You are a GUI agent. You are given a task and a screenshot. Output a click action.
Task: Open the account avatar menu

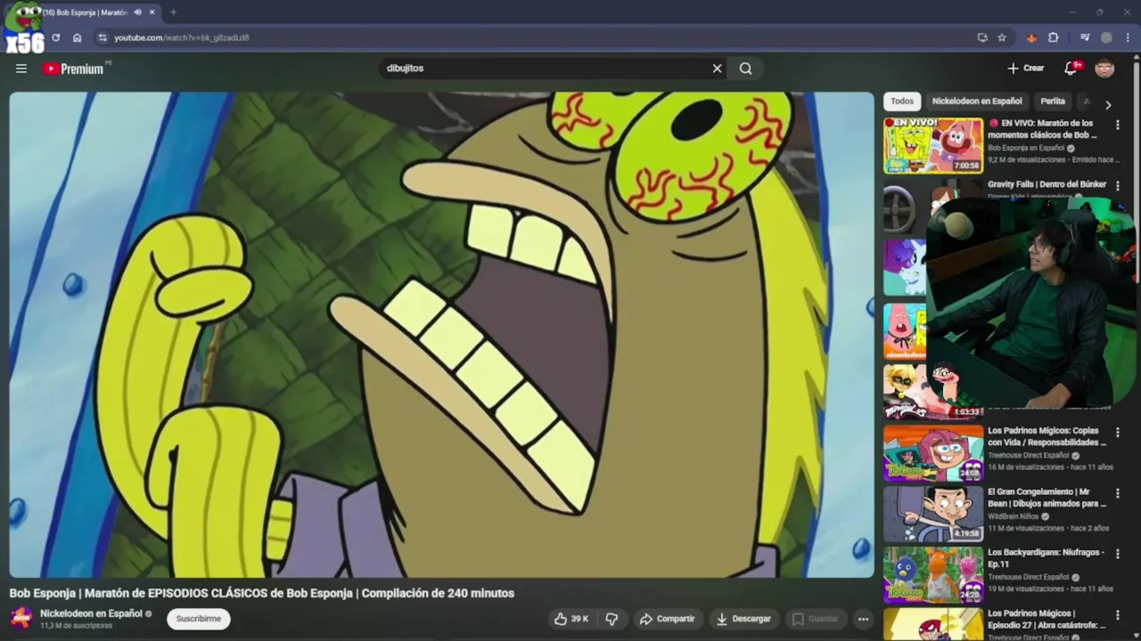tap(1104, 69)
